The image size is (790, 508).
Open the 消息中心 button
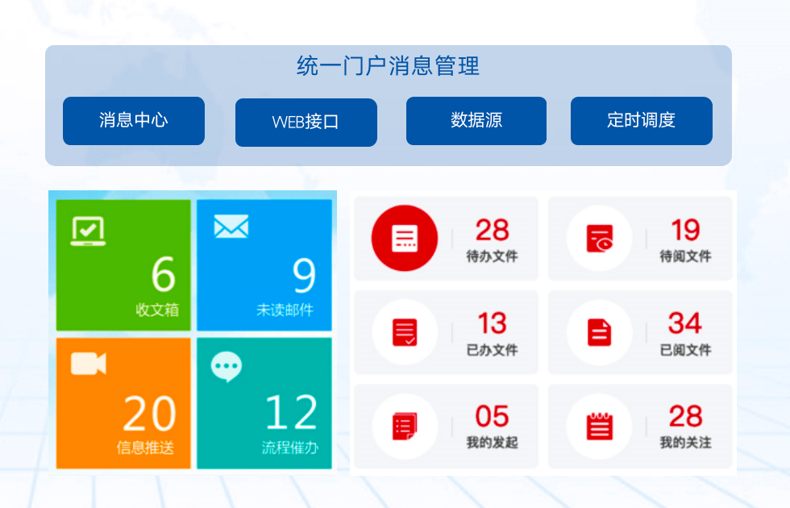click(134, 121)
